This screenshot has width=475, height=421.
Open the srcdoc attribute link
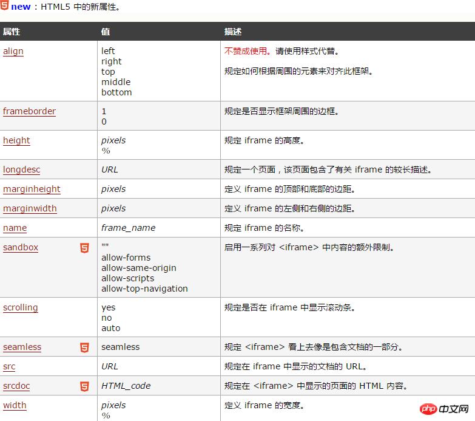16,386
